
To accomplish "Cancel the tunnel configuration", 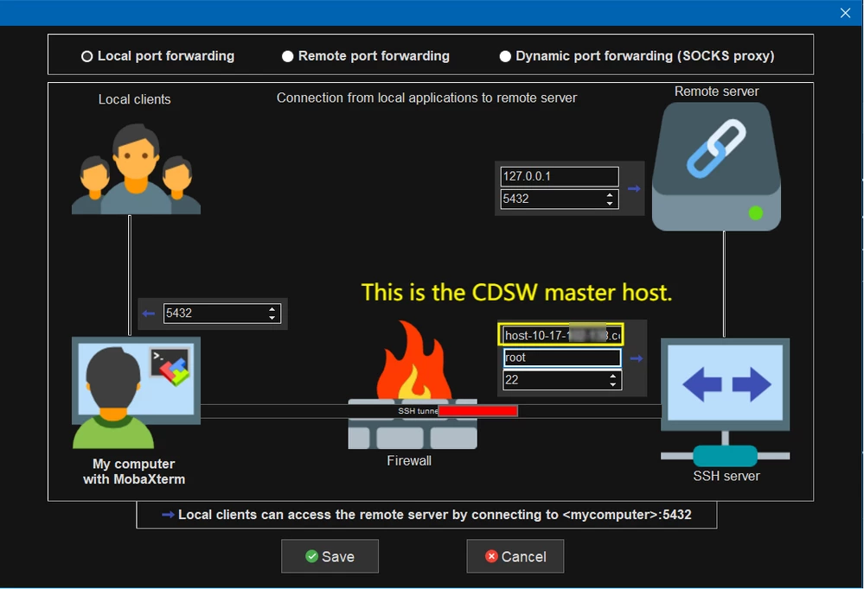I will [515, 556].
